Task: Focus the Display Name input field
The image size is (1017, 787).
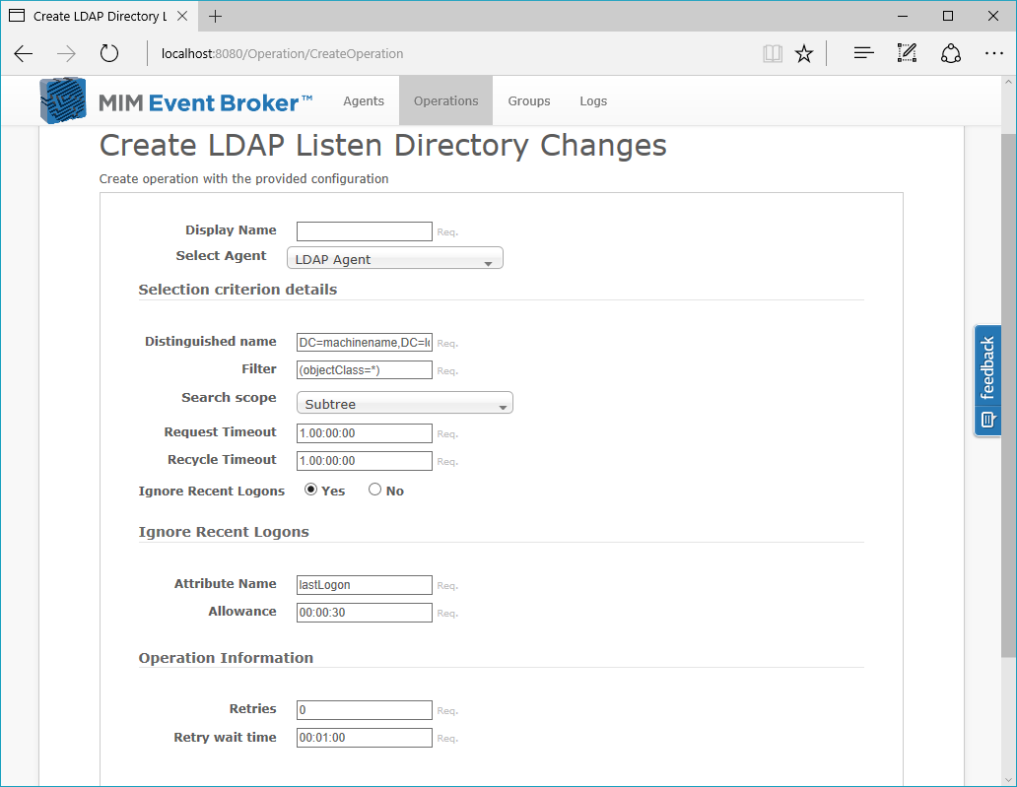Action: click(x=365, y=231)
